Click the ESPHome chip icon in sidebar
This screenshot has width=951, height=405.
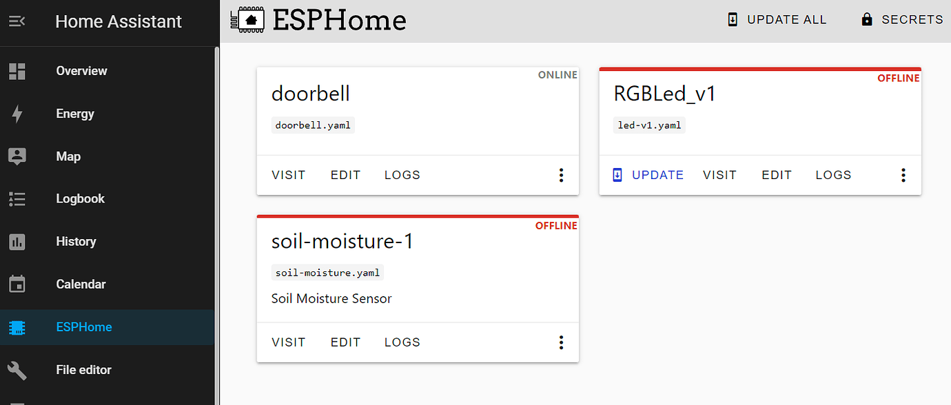pyautogui.click(x=17, y=326)
